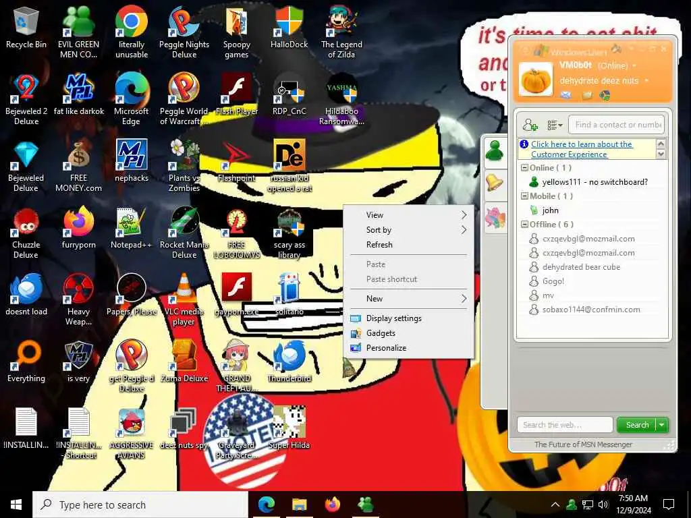The image size is (691, 518).
Task: Select the Chuzzle Deluxe shortcut
Action: (x=26, y=233)
